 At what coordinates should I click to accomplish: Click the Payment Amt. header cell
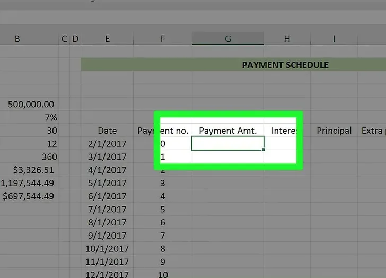click(227, 131)
